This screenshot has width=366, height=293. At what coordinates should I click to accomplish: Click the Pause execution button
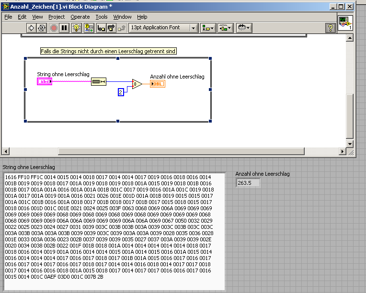[x=64, y=28]
